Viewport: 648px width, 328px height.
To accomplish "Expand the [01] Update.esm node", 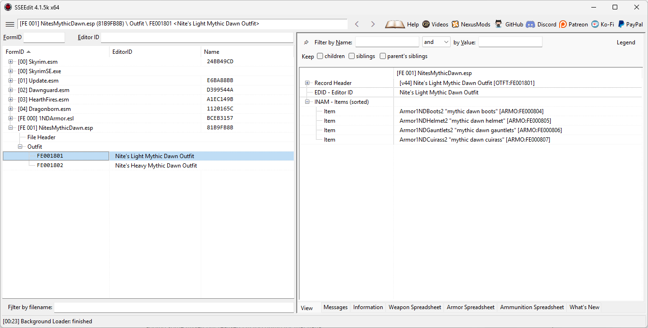I will click(x=10, y=81).
